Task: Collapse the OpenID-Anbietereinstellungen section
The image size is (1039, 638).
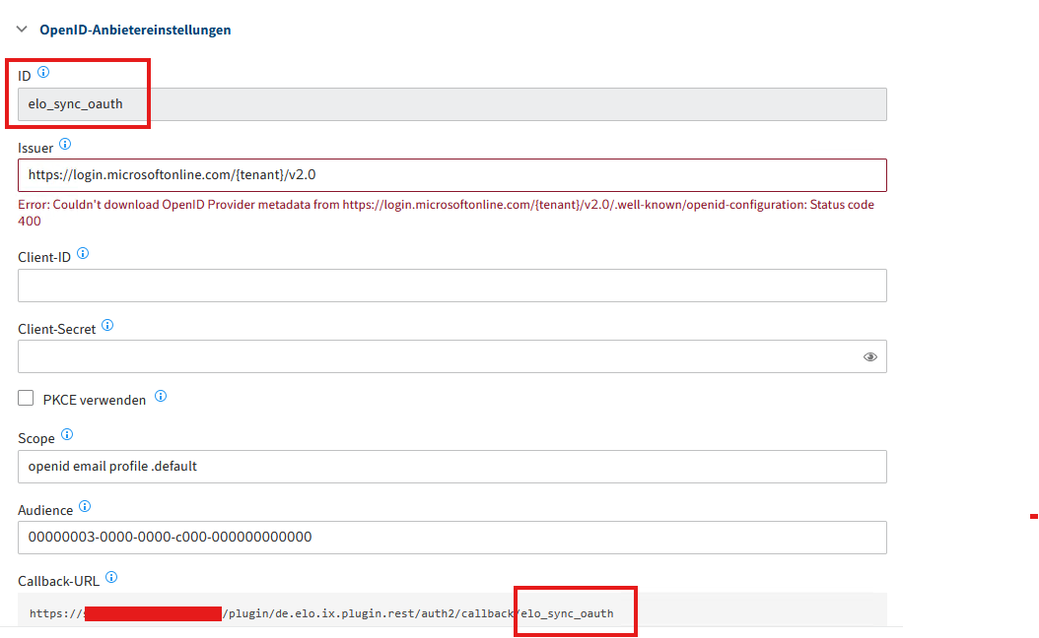Action: click(22, 30)
